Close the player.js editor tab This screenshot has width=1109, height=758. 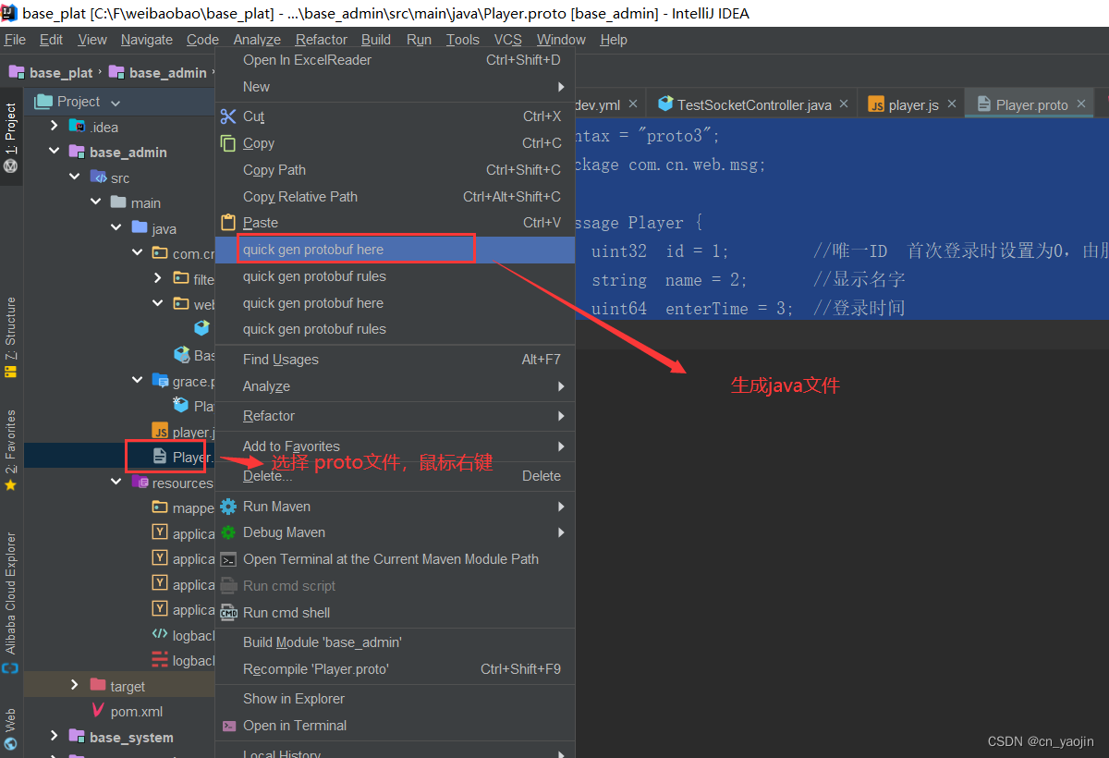(x=951, y=104)
